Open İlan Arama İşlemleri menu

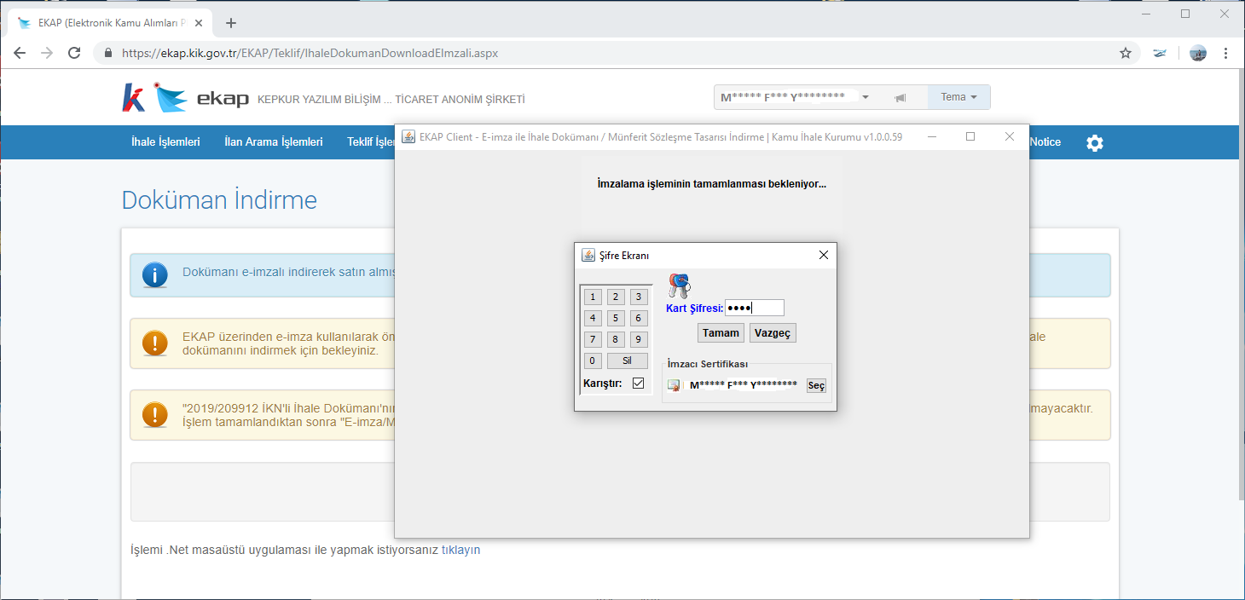[274, 142]
